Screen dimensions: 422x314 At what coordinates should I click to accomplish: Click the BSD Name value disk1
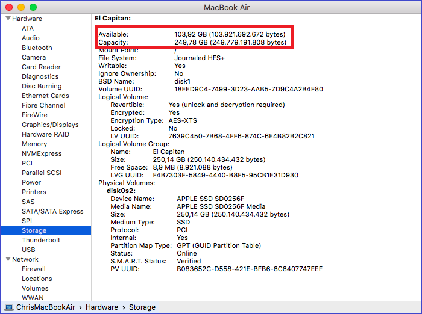(x=182, y=81)
